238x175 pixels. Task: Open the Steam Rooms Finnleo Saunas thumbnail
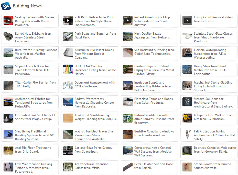(187, 167)
